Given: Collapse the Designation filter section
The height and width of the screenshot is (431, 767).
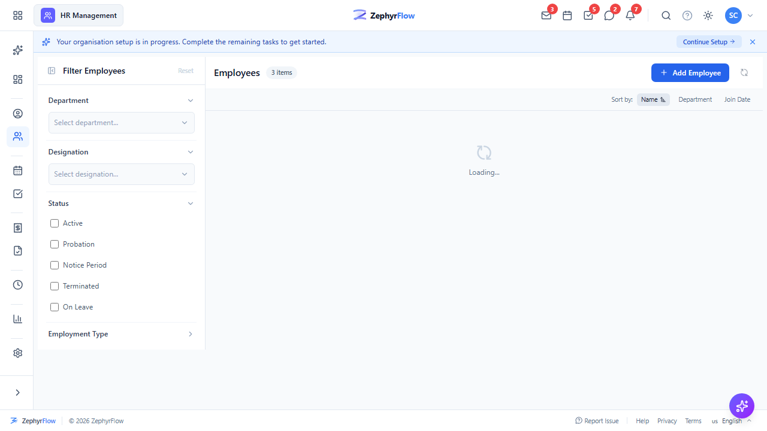Looking at the screenshot, I should pos(191,152).
